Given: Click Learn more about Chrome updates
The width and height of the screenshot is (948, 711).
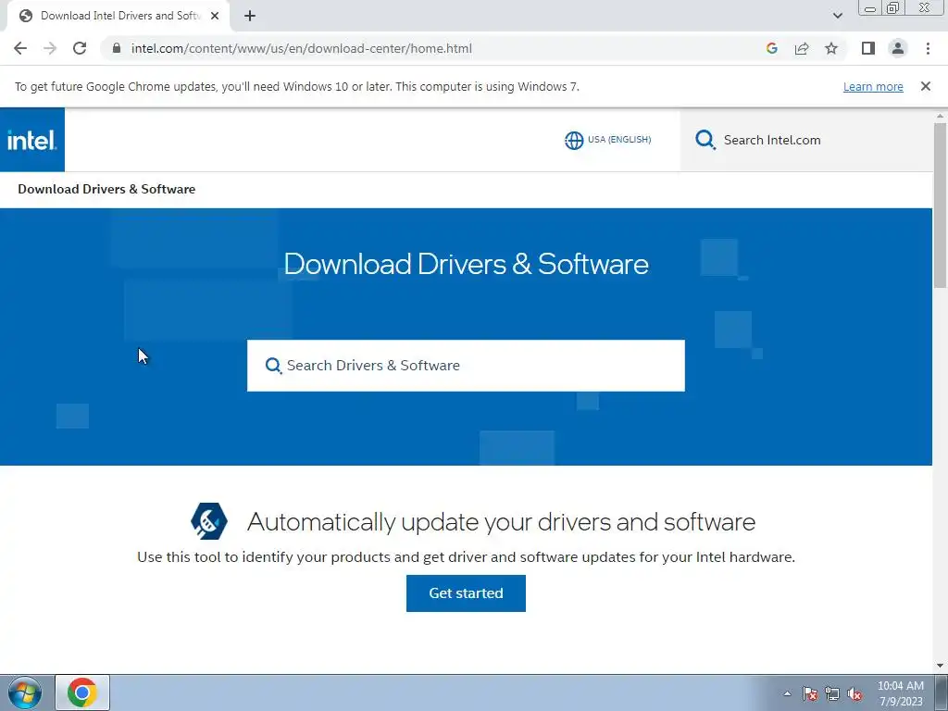Looking at the screenshot, I should pos(873,86).
